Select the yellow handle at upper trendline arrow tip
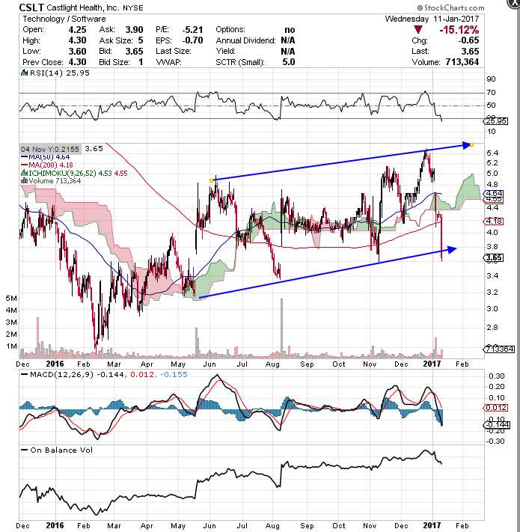Screen dimensions: 520x532 [471, 145]
